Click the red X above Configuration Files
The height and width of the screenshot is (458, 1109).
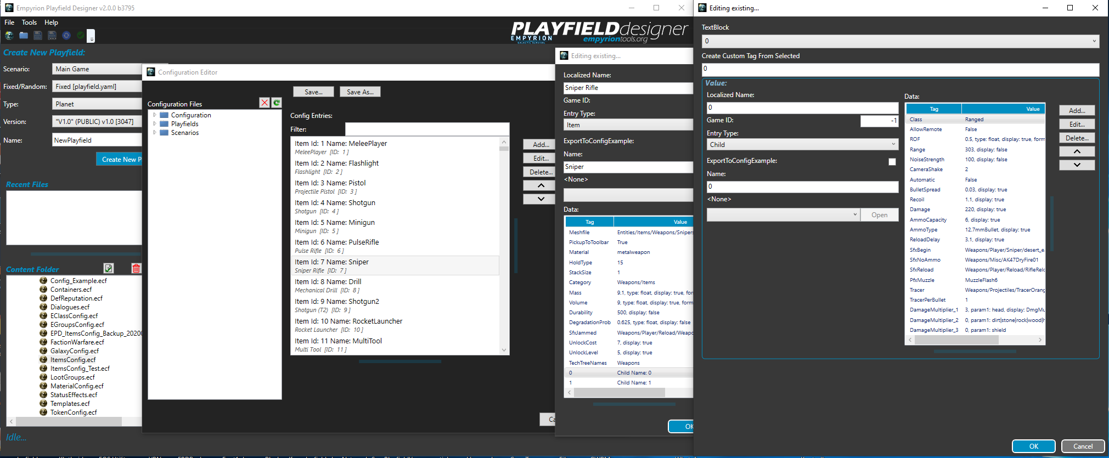tap(264, 103)
